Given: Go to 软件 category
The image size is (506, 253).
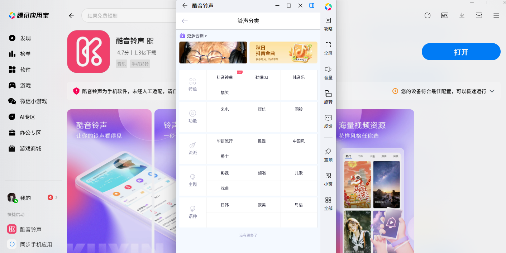Looking at the screenshot, I should (x=20, y=70).
